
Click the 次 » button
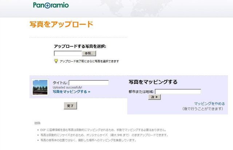154,97
